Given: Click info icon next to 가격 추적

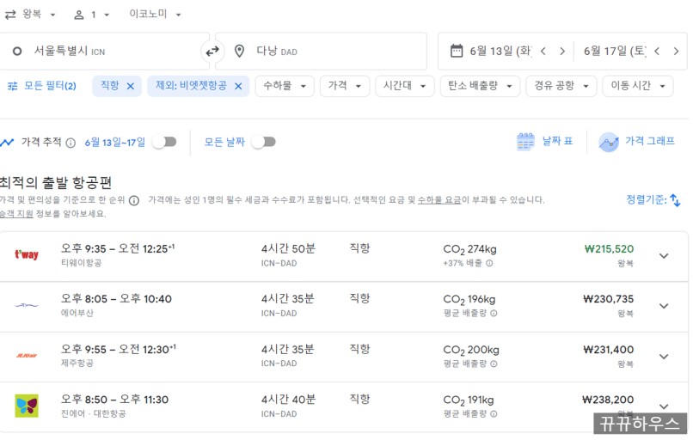Looking at the screenshot, I should click(x=71, y=143).
